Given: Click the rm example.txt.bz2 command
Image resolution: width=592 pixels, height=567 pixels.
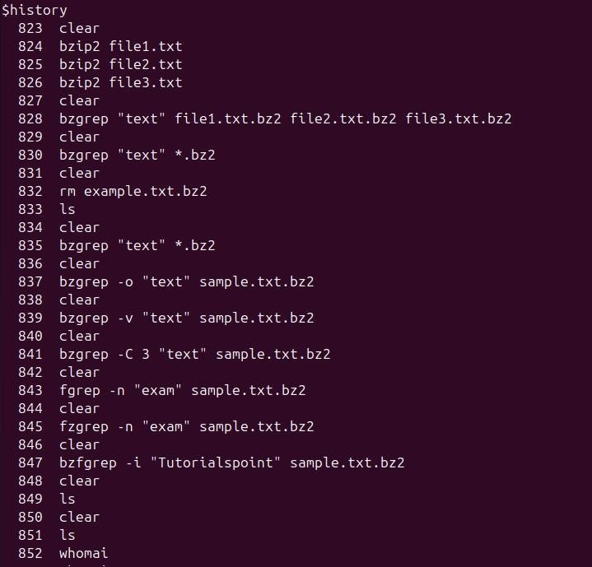Looking at the screenshot, I should click(x=133, y=191).
